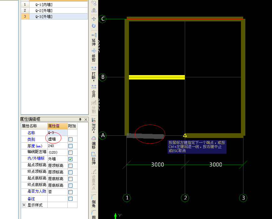Viewport: 272px width, 219px height.
Task: Select the yellow wall segment on axis B
Action: tap(157, 77)
